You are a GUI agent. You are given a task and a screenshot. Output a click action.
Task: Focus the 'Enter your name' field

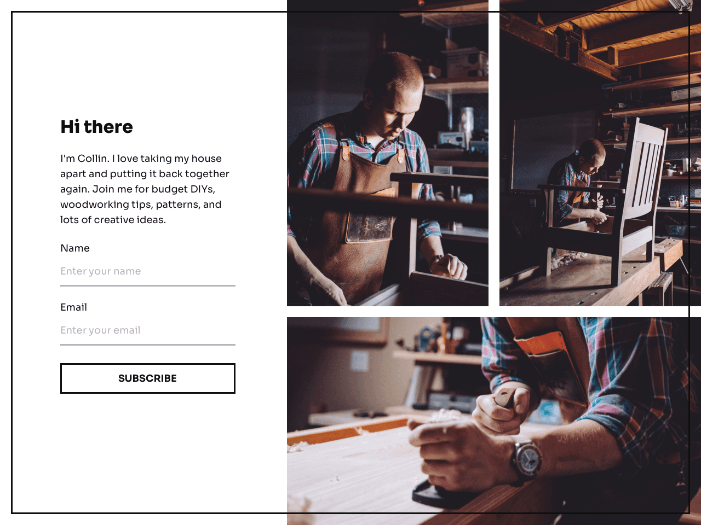pyautogui.click(x=148, y=271)
